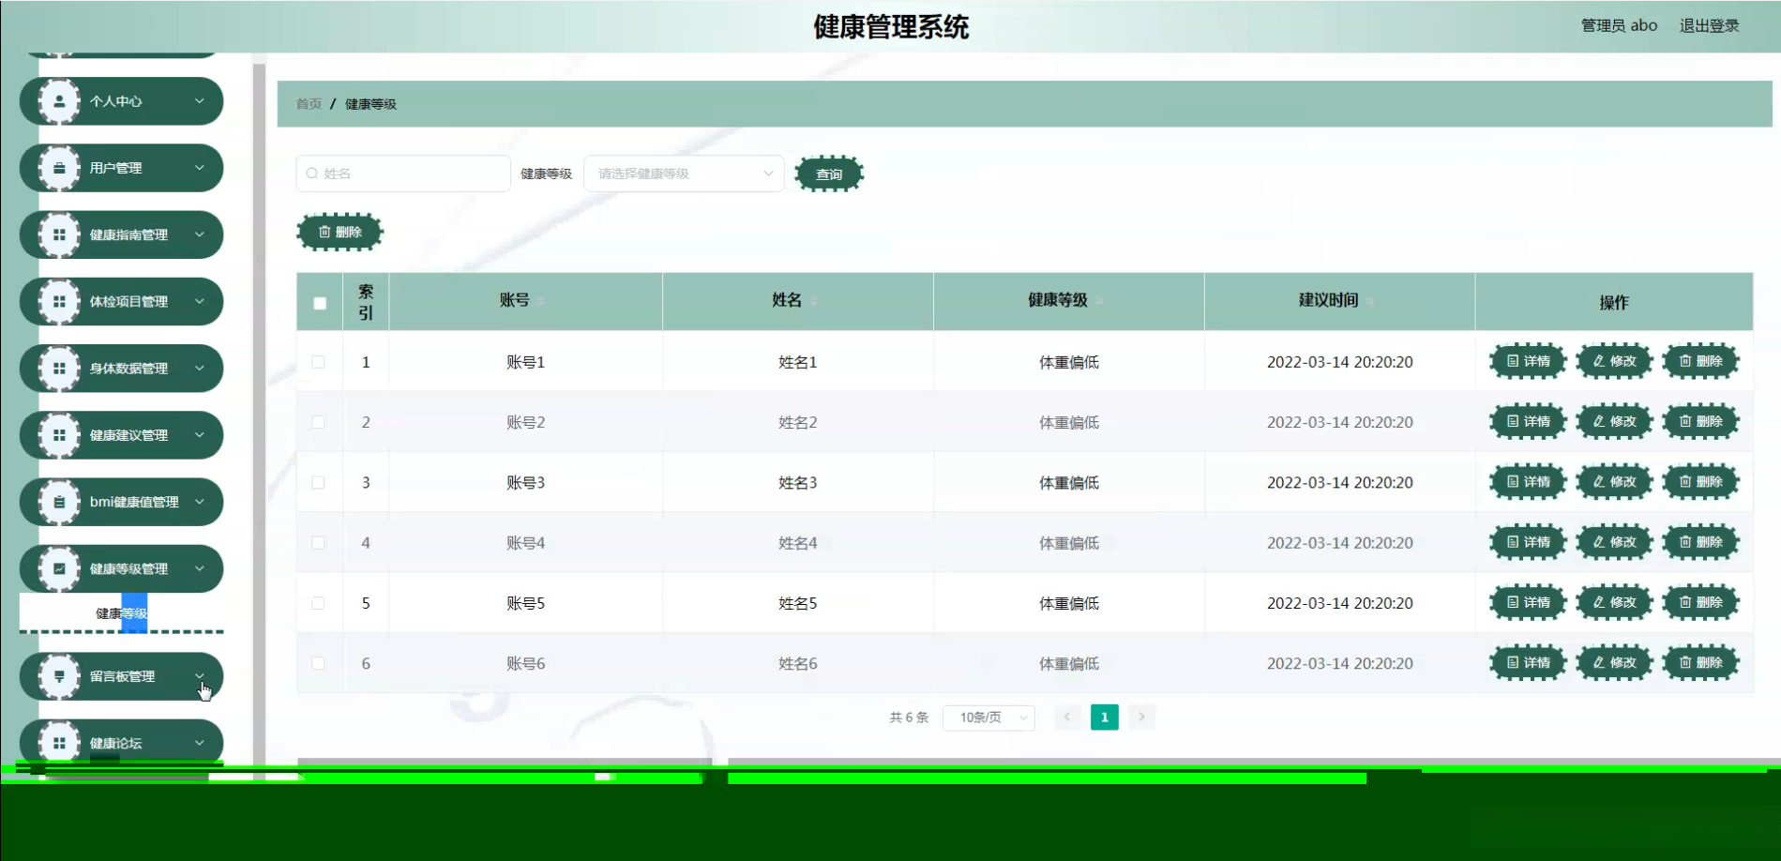Open 健康指南管理 sidebar menu label
1781x861 pixels.
[x=128, y=234]
